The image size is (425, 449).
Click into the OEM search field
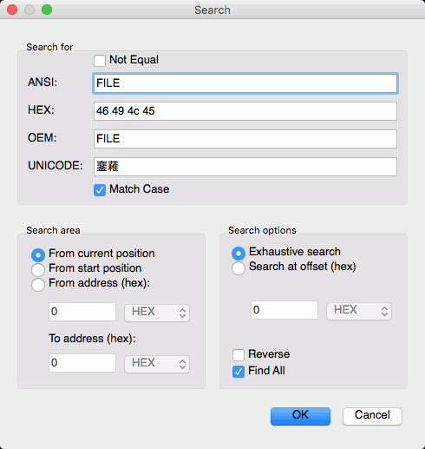(x=245, y=139)
